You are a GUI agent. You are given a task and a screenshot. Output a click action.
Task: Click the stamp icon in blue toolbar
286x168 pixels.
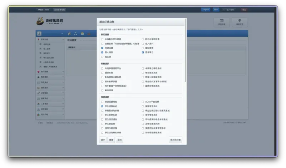(89, 34)
